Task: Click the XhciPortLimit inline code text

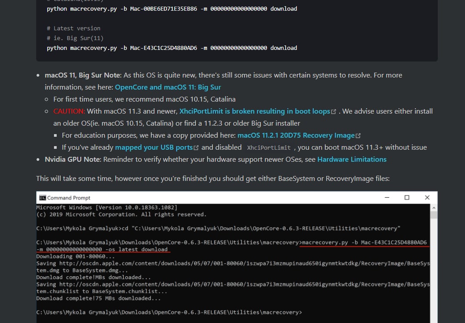Action: click(x=269, y=148)
